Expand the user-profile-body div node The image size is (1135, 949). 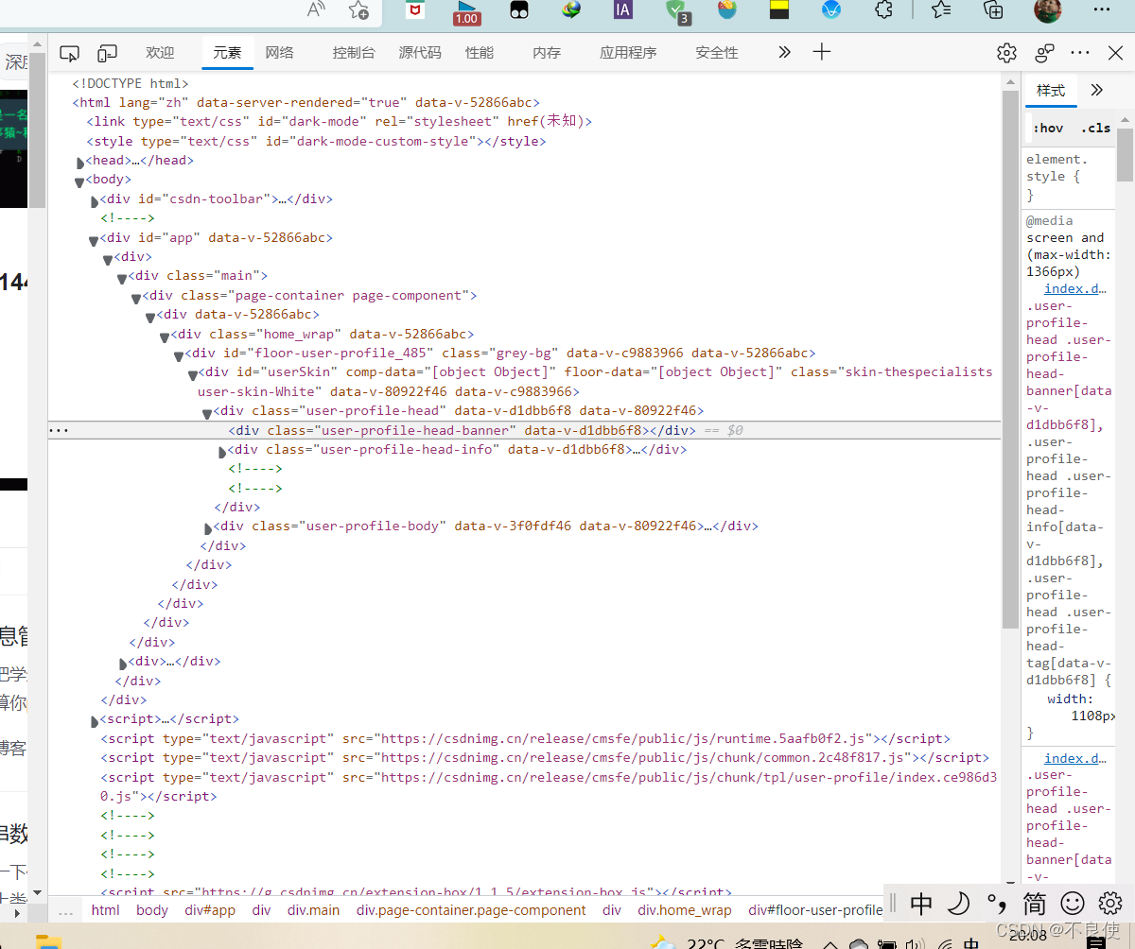click(x=208, y=528)
